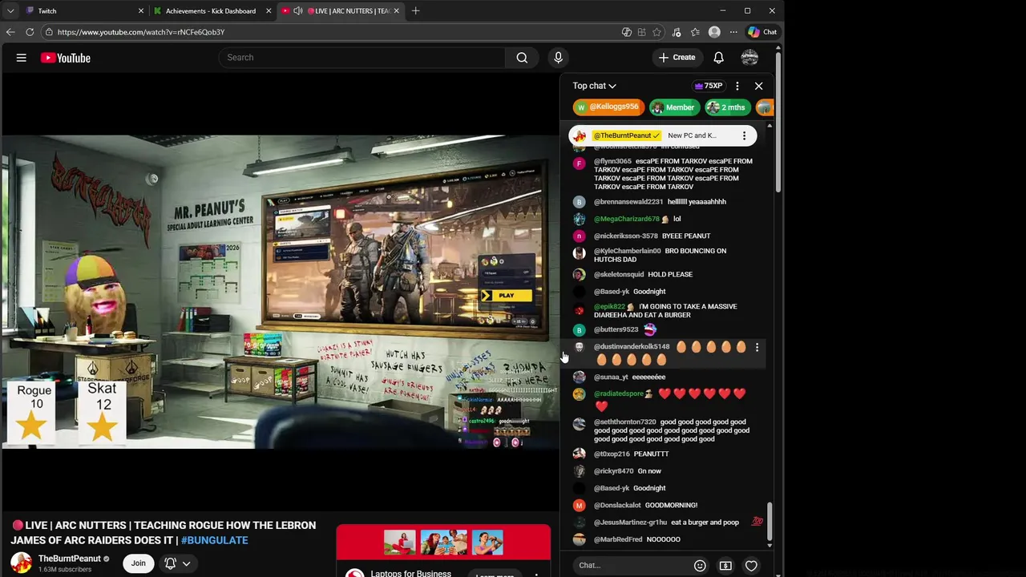Open the browser media control icon
This screenshot has height=577, width=1026.
click(x=677, y=32)
